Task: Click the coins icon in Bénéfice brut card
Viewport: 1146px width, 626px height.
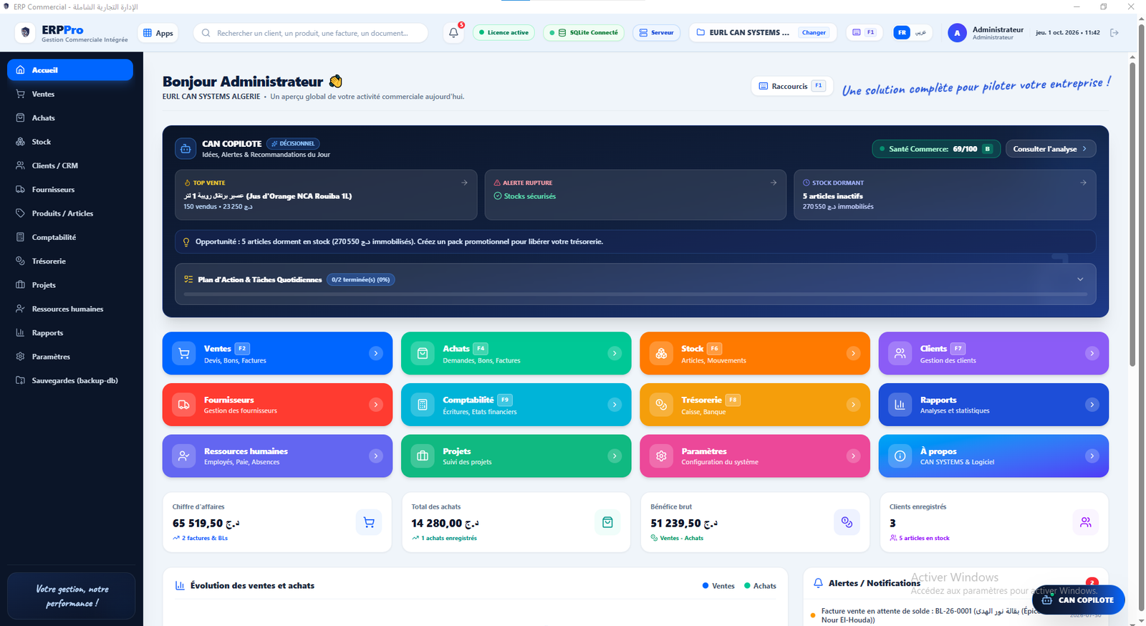Action: point(847,522)
